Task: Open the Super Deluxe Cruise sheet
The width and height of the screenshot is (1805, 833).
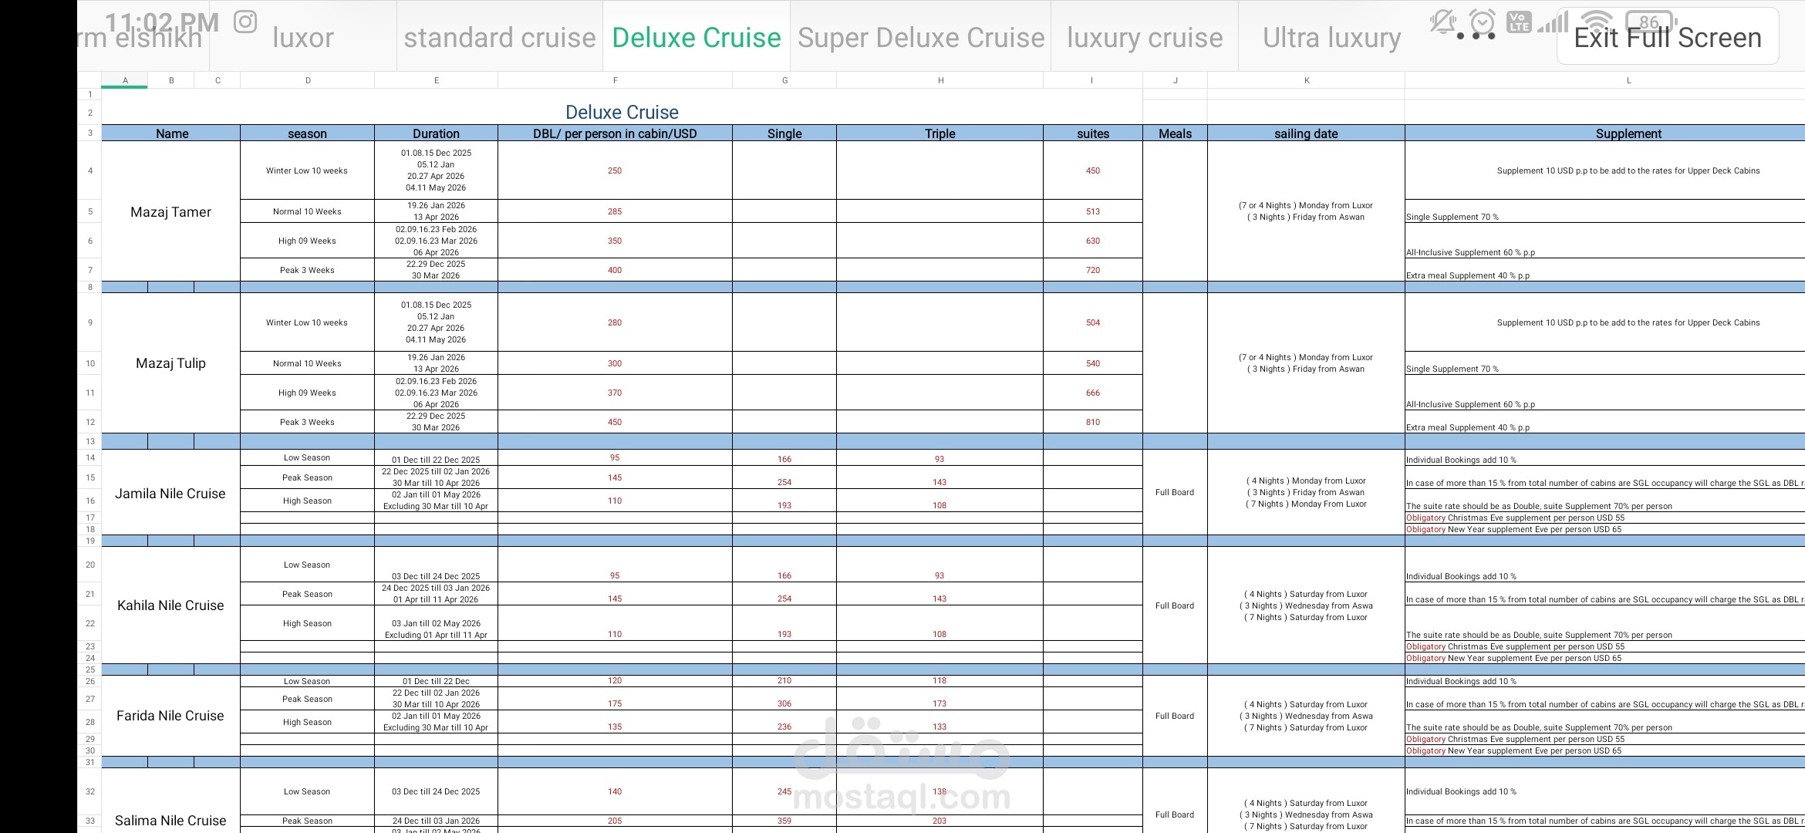Action: point(921,36)
